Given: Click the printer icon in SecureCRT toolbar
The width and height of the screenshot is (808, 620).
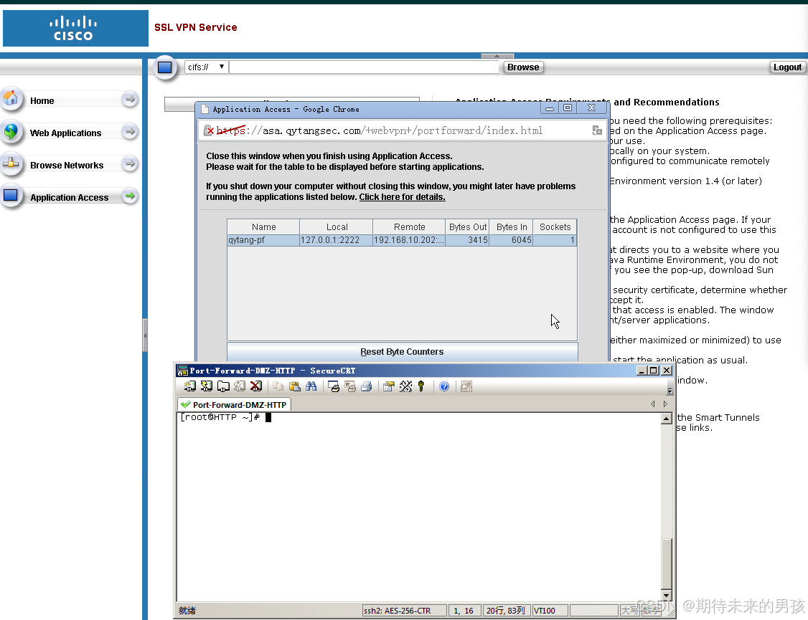Looking at the screenshot, I should 367,386.
